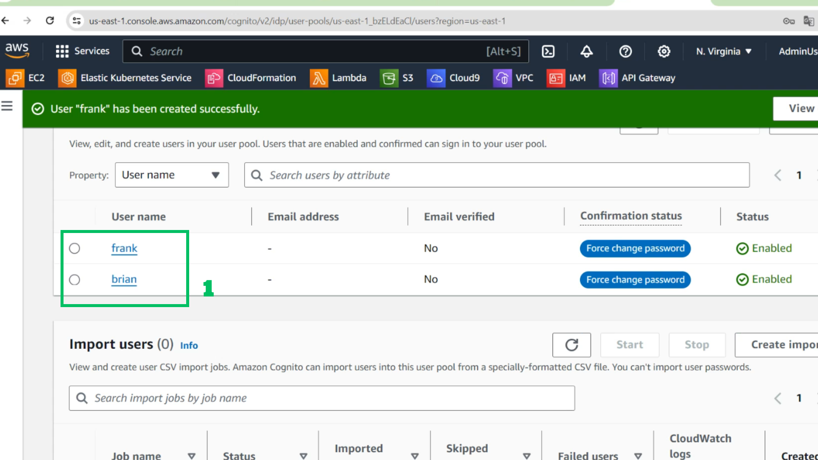Open the S3 service shortcut
The width and height of the screenshot is (818, 460).
(397, 78)
